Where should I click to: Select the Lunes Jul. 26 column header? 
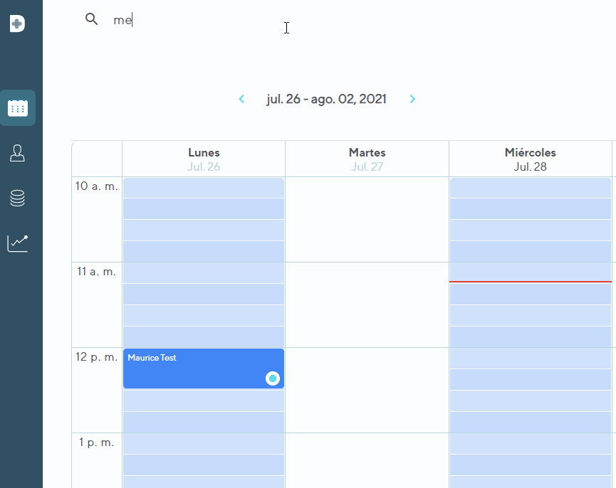[204, 159]
